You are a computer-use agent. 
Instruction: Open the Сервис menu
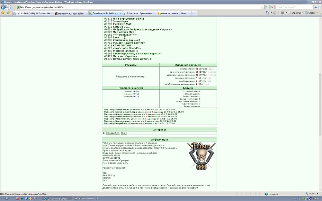point(311,13)
